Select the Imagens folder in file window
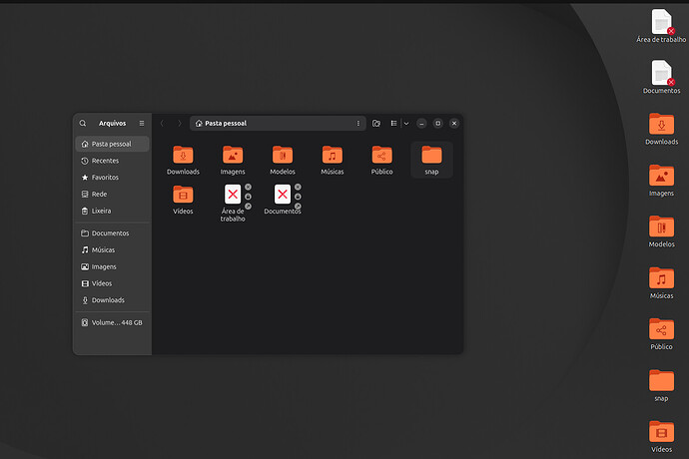Viewport: 689px width, 459px height. coord(233,160)
